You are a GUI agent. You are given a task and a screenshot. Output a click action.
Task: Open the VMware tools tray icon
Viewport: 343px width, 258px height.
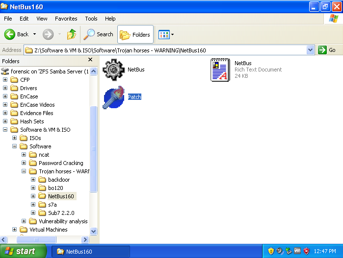[x=297, y=251]
